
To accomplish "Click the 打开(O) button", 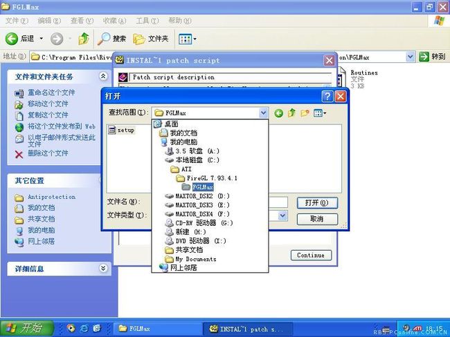I will [317, 203].
